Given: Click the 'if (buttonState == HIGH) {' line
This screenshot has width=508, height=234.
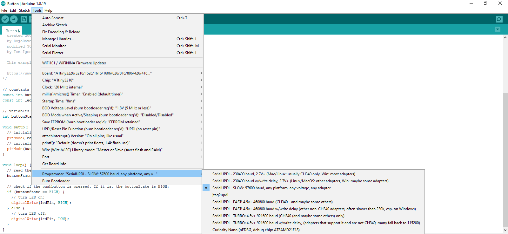Looking at the screenshot, I should (x=36, y=192).
